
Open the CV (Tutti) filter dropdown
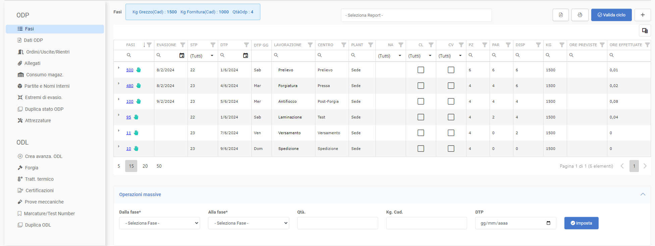(451, 56)
